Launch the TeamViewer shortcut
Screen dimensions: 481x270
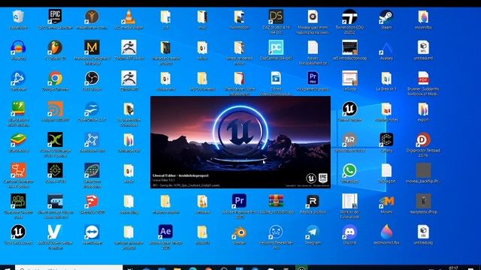coord(92,232)
